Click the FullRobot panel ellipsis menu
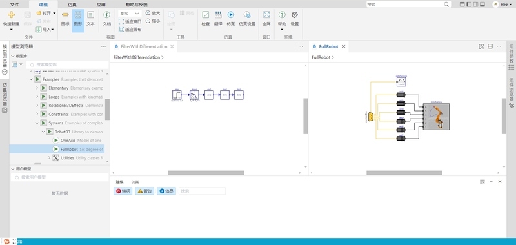This screenshot has width=516, height=245. [499, 46]
